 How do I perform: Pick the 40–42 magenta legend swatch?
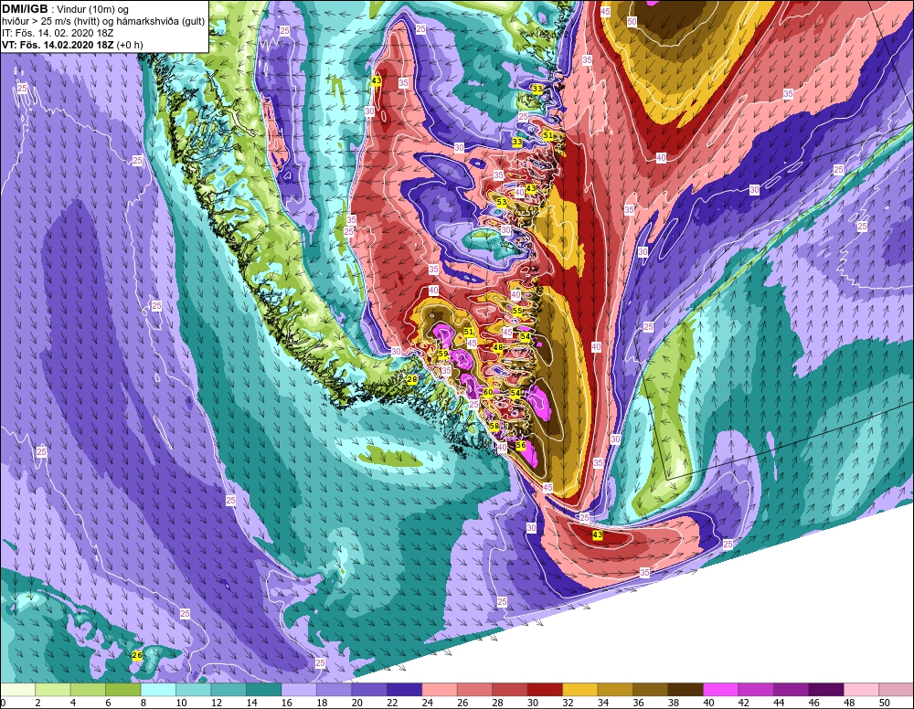(720, 690)
